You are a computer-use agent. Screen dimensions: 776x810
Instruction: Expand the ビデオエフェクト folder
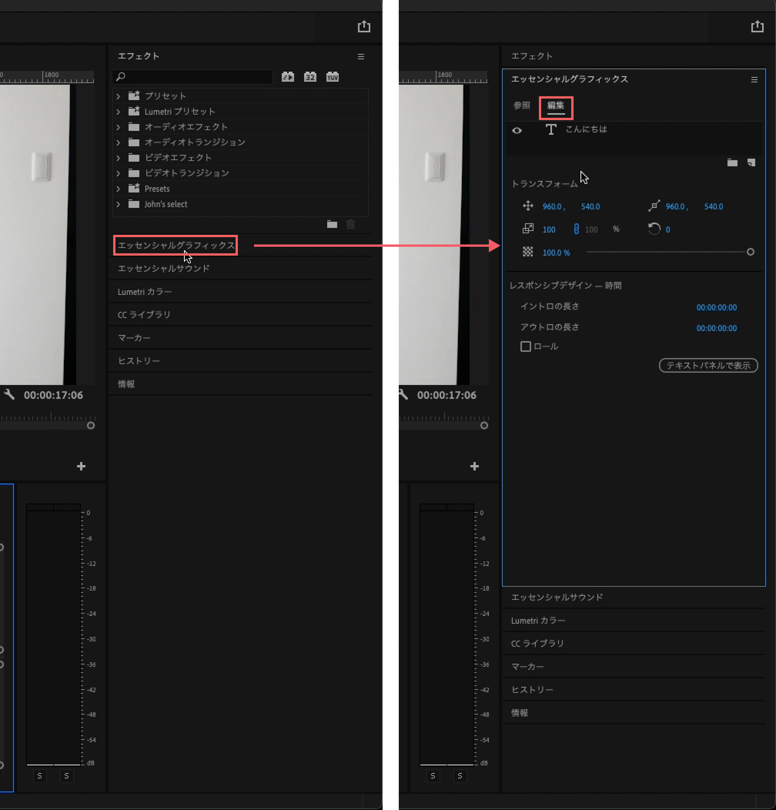coord(118,158)
